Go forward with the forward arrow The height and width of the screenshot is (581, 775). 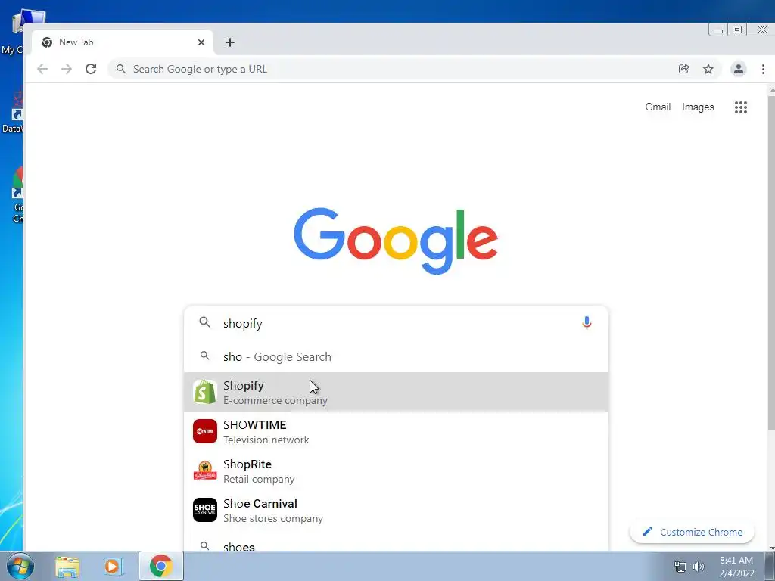(67, 69)
